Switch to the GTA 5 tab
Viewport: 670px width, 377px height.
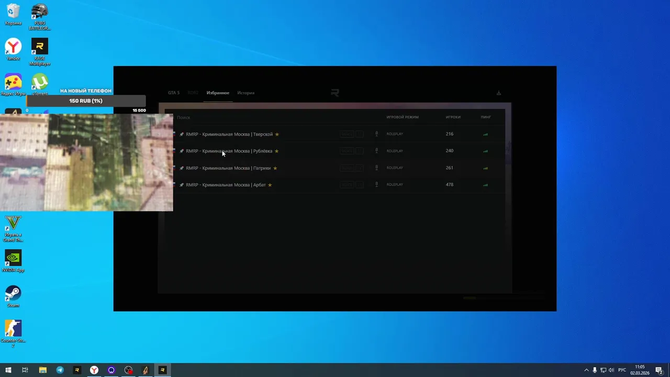(x=173, y=93)
